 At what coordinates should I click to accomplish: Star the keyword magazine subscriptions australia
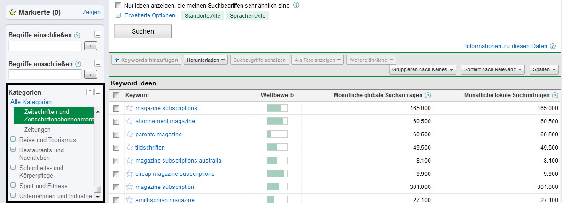tap(129, 160)
